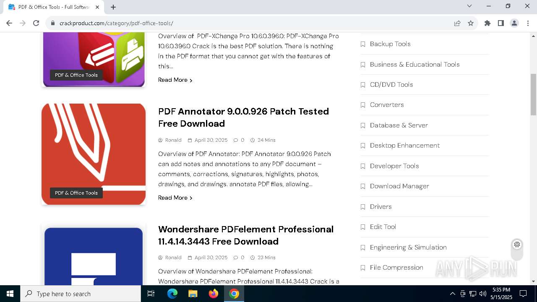537x302 pixels.
Task: Open the tab search dropdown arrow
Action: pyautogui.click(x=469, y=6)
